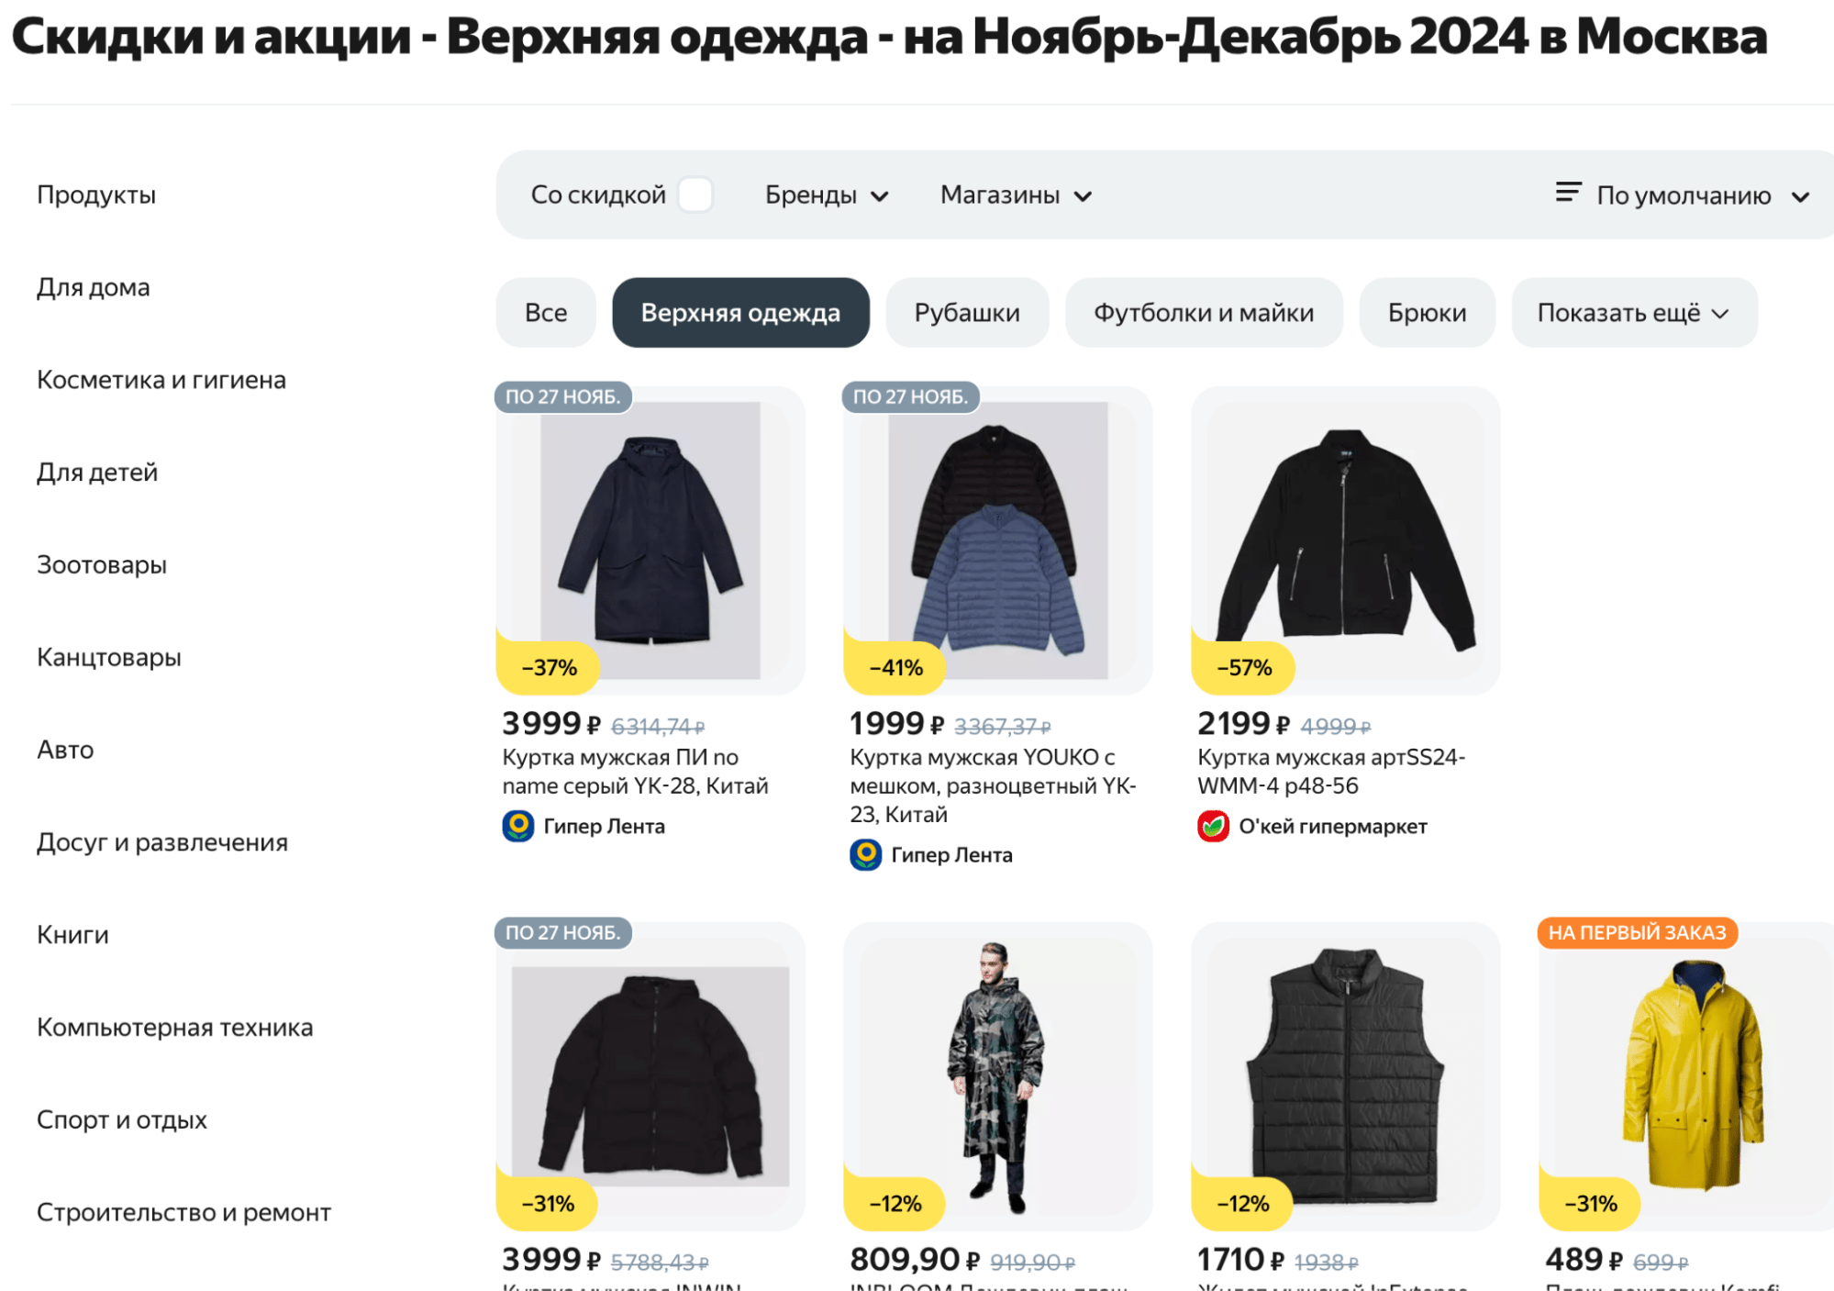Click the Гипер Лента logo under YK-28 jacket
The height and width of the screenshot is (1291, 1834).
[518, 826]
